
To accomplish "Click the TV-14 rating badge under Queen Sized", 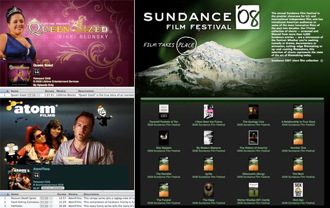I will coord(36,72).
